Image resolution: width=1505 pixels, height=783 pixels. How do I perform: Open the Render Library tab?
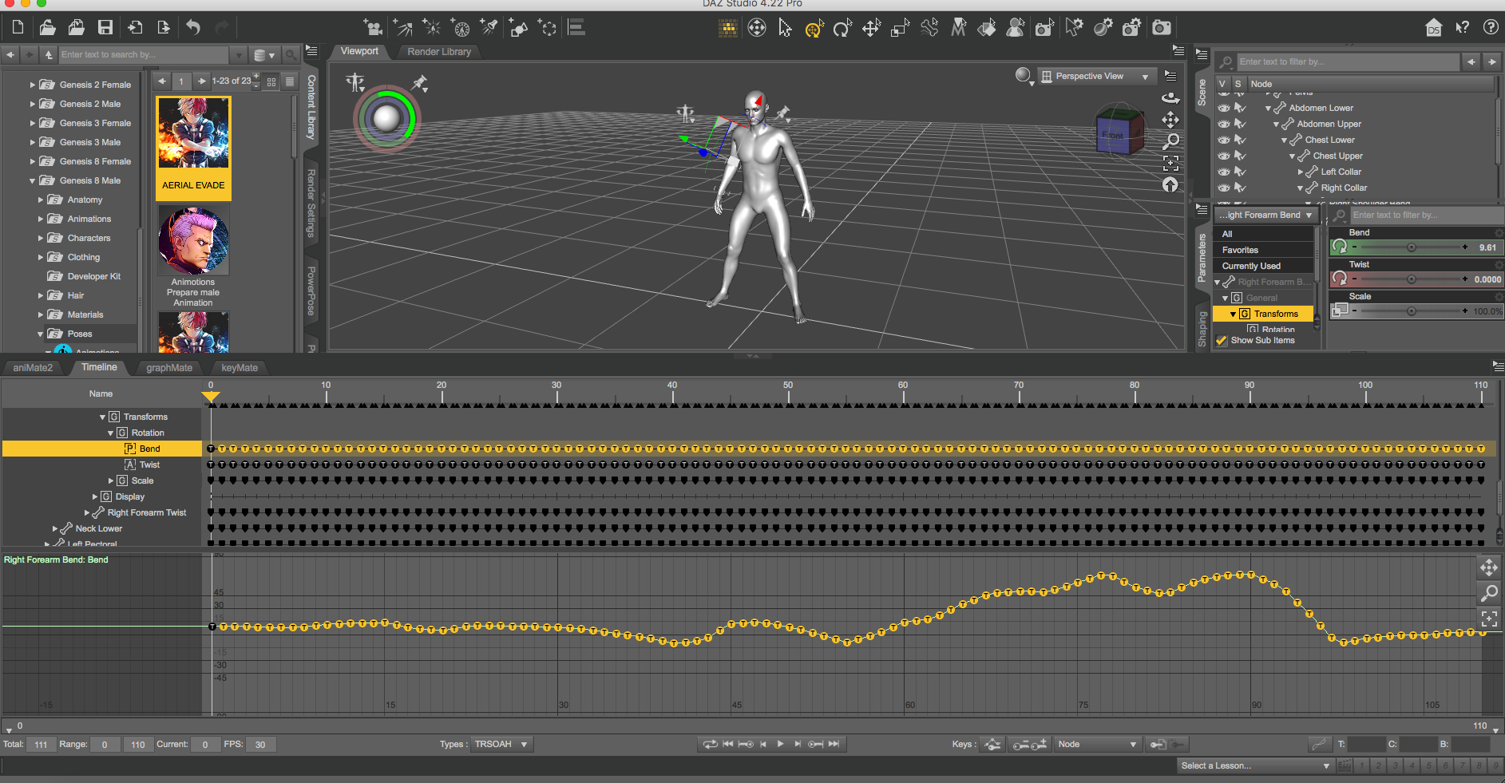[439, 52]
